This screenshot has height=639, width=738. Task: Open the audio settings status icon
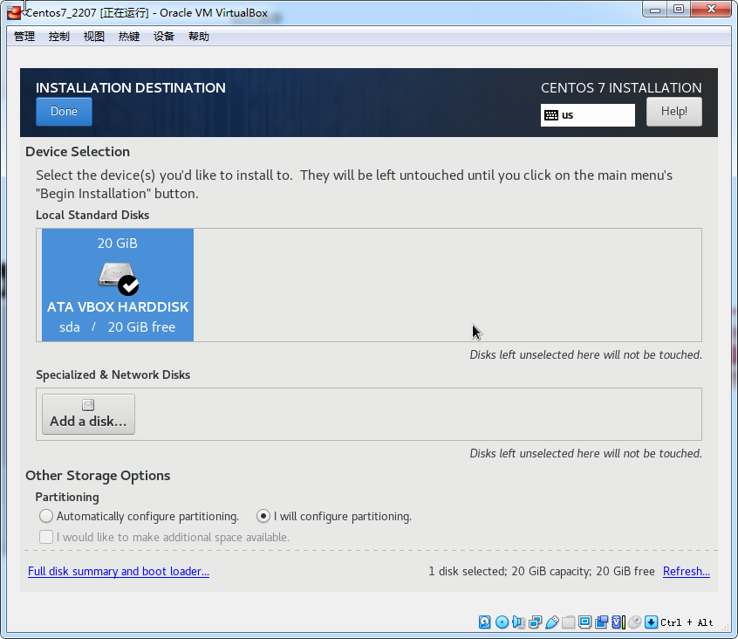pos(518,622)
